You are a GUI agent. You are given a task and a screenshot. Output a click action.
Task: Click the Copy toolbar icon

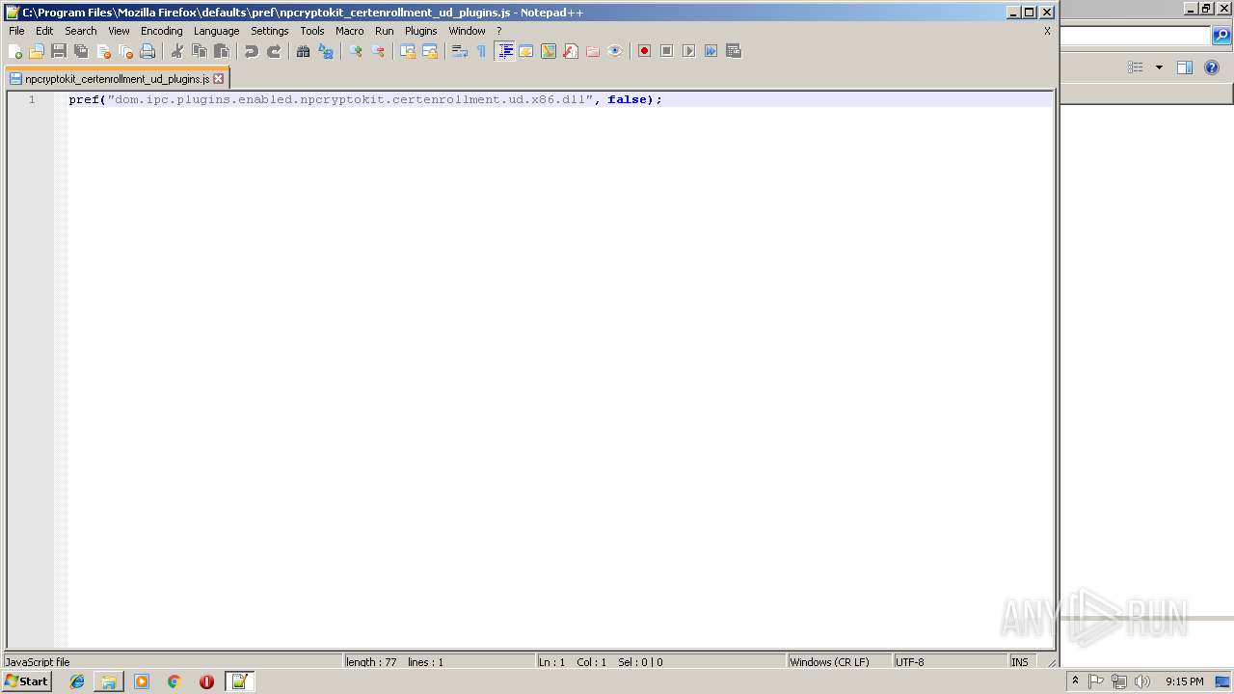coord(200,51)
